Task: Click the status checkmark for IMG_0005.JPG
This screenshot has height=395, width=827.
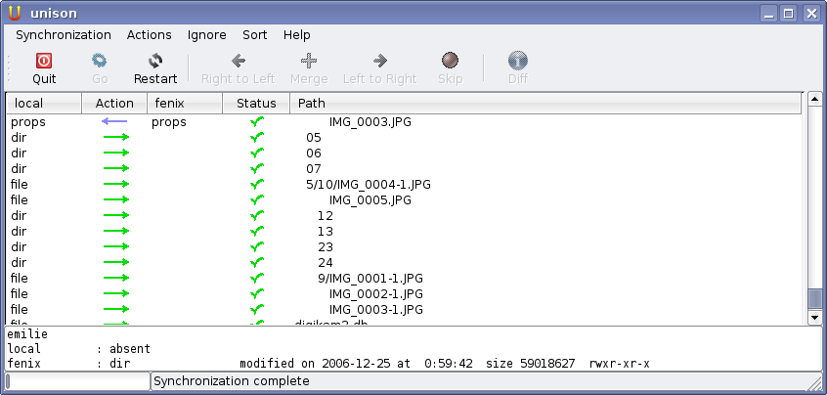Action: (257, 199)
